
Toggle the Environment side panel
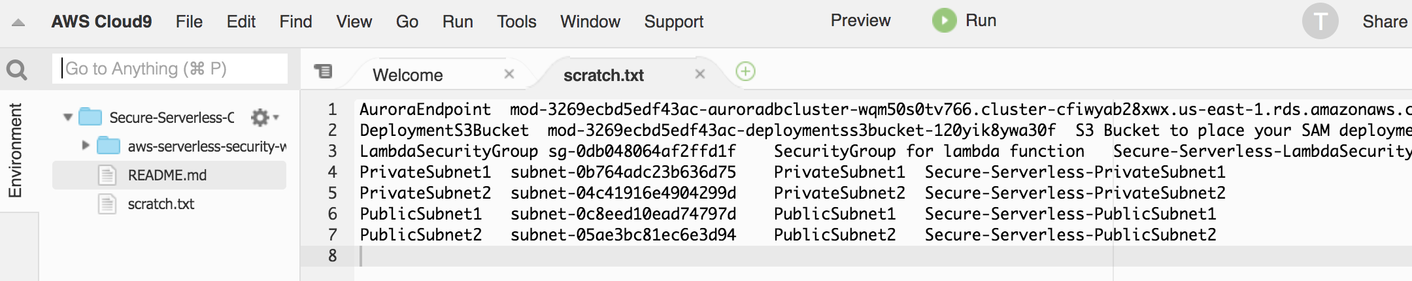coord(15,150)
